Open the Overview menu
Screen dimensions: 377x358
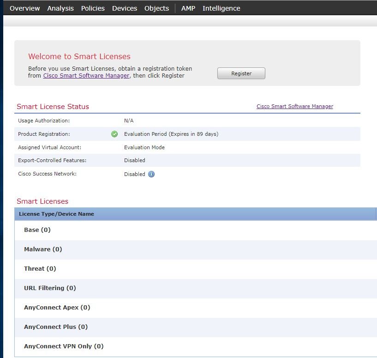coord(24,8)
